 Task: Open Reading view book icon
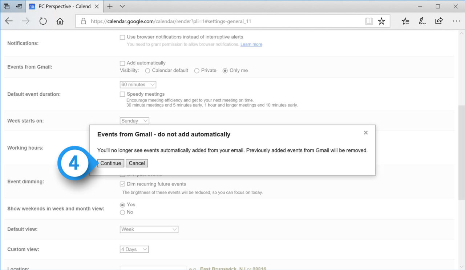(x=369, y=21)
